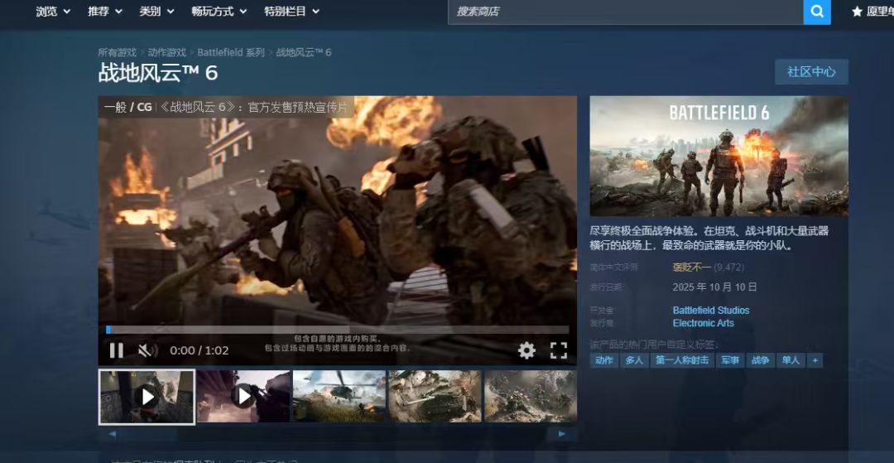This screenshot has width=894, height=463.
Task: Go to 动作游戏 breadcrumb
Action: (166, 52)
